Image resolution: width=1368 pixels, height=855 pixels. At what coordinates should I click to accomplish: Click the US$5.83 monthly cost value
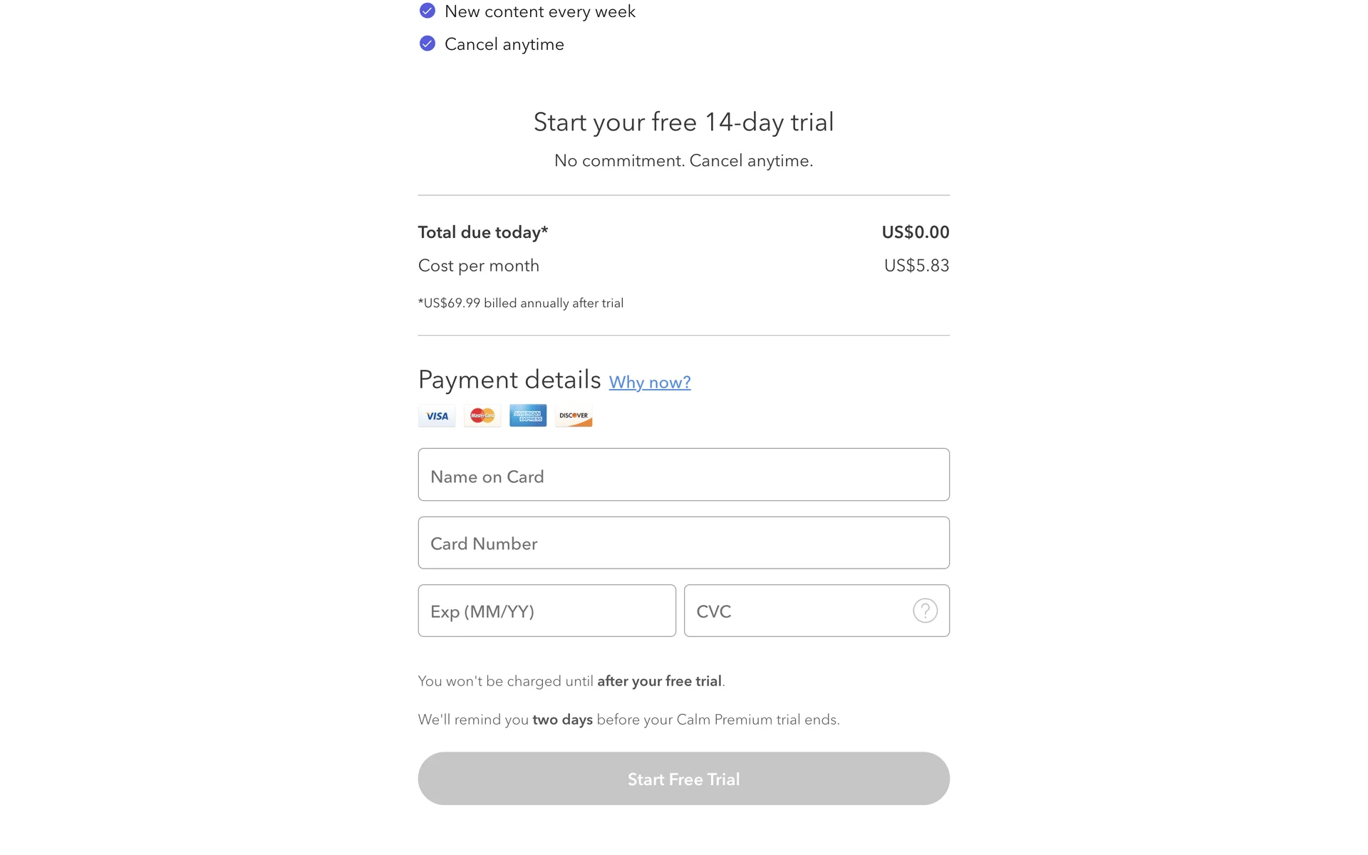916,266
